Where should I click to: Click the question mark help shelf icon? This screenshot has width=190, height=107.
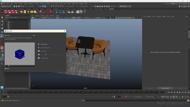tap(85, 12)
